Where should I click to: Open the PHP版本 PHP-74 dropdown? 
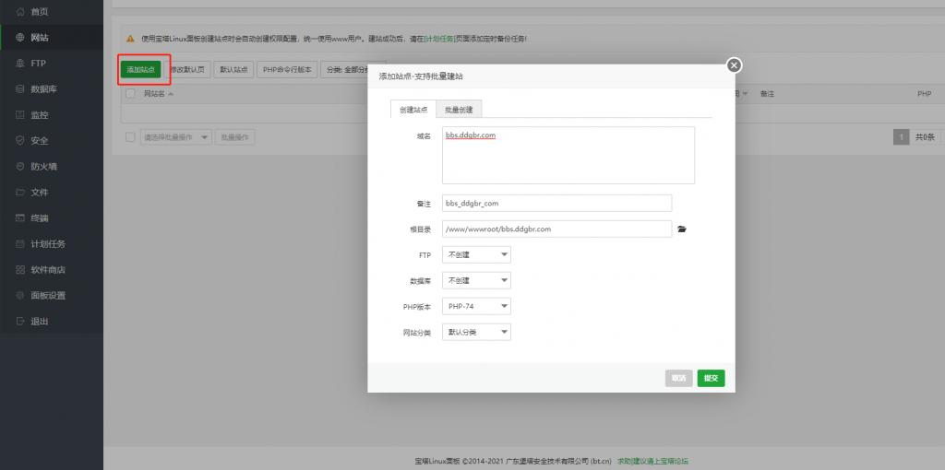pos(476,306)
